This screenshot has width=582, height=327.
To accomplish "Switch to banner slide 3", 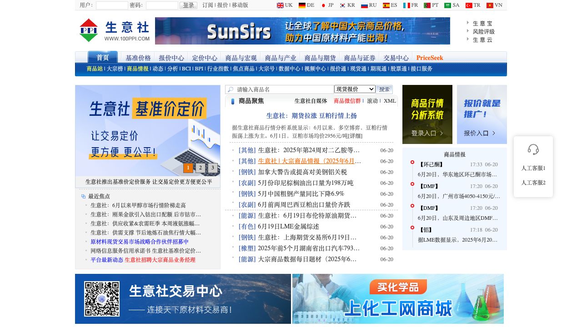I will coord(213,168).
